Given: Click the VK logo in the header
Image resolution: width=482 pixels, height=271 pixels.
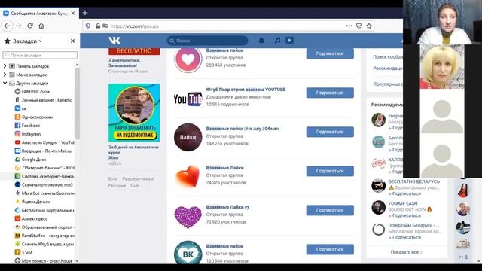Looking at the screenshot, I should click(x=114, y=40).
